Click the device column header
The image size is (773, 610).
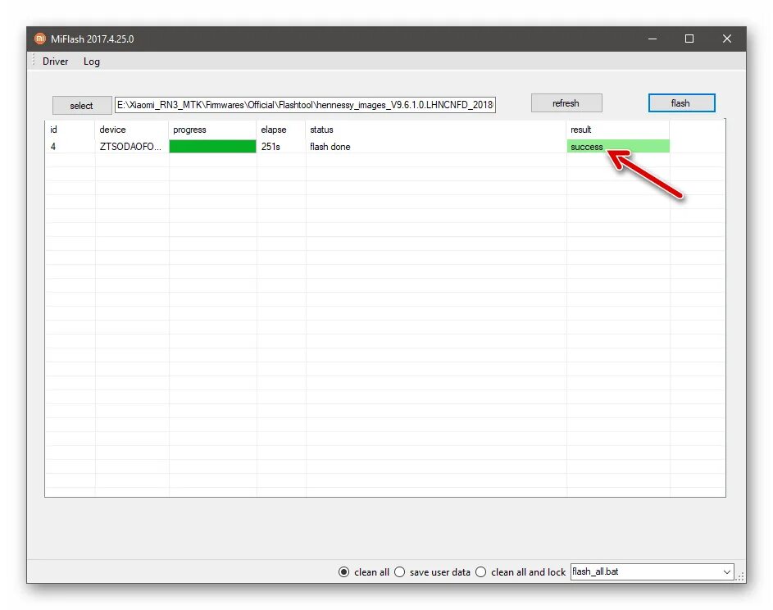pyautogui.click(x=131, y=130)
